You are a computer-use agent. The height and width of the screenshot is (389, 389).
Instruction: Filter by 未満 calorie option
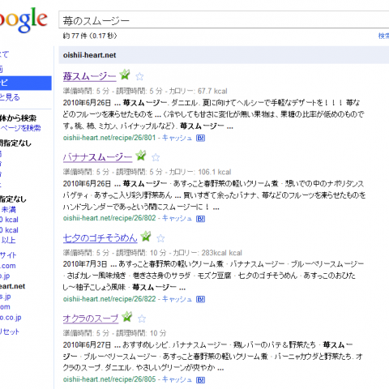tap(8, 210)
